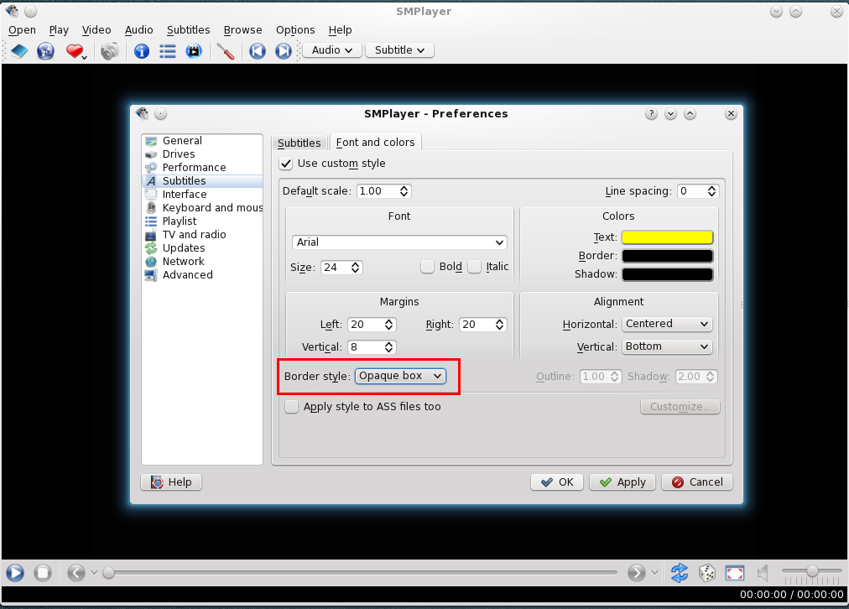Open the Subtitles menu in menu bar
Screen dimensions: 849x609
click(189, 29)
